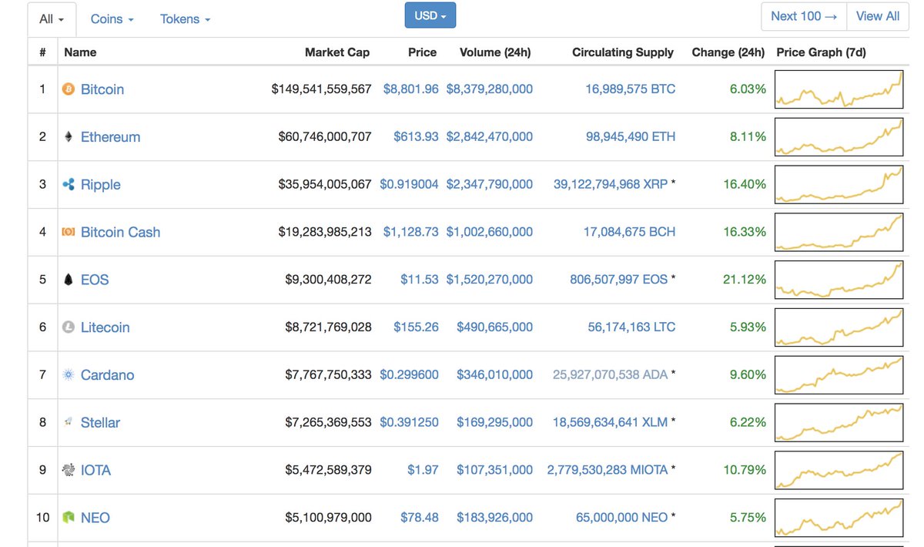The width and height of the screenshot is (924, 547).
Task: Go to the Next 100 page
Action: point(803,16)
